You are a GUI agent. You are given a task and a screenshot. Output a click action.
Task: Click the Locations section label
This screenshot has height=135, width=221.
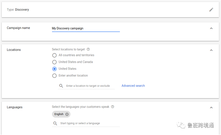point(14,50)
